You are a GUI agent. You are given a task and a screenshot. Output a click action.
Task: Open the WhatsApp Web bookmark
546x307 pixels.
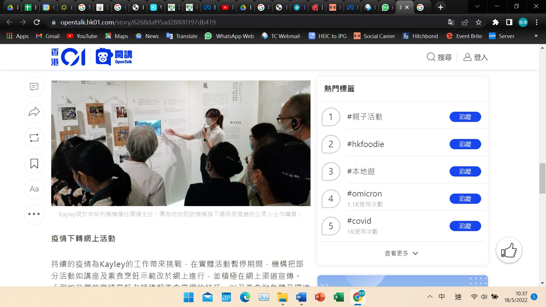pos(229,36)
